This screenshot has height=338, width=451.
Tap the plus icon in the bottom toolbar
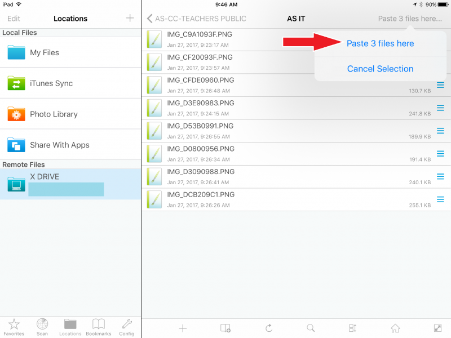click(183, 327)
